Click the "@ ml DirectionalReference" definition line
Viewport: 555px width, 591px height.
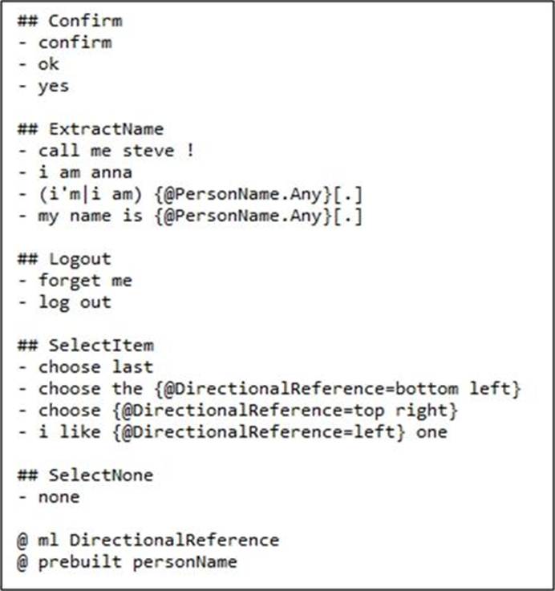pos(148,540)
